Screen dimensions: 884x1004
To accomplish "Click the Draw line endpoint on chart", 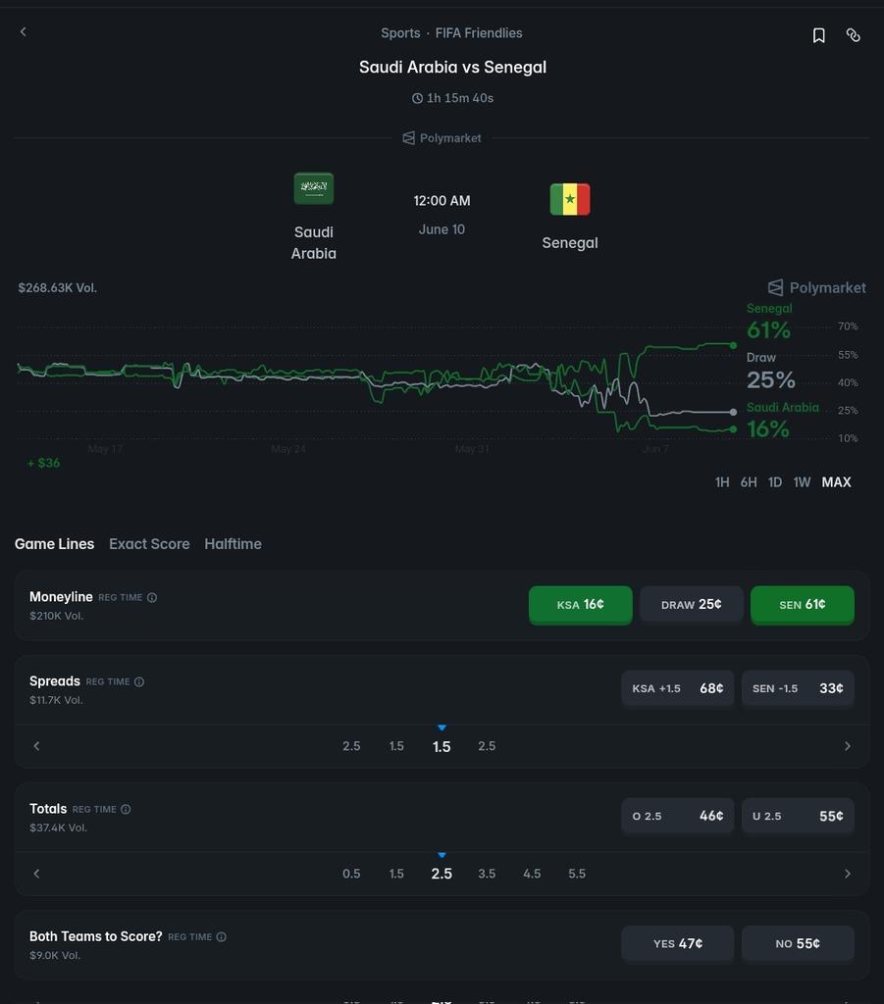I will (734, 412).
